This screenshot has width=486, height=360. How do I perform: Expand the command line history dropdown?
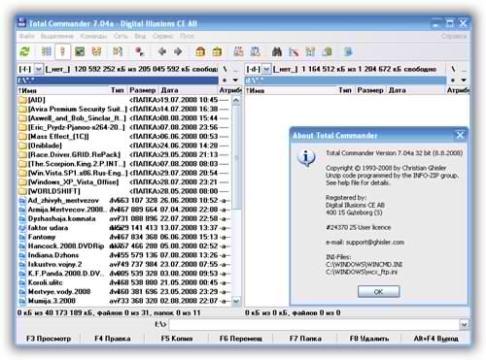464,324
